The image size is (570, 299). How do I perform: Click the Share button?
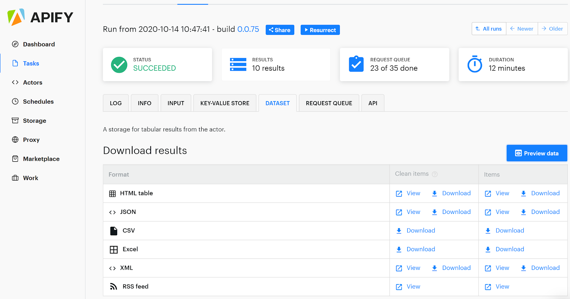(x=280, y=30)
